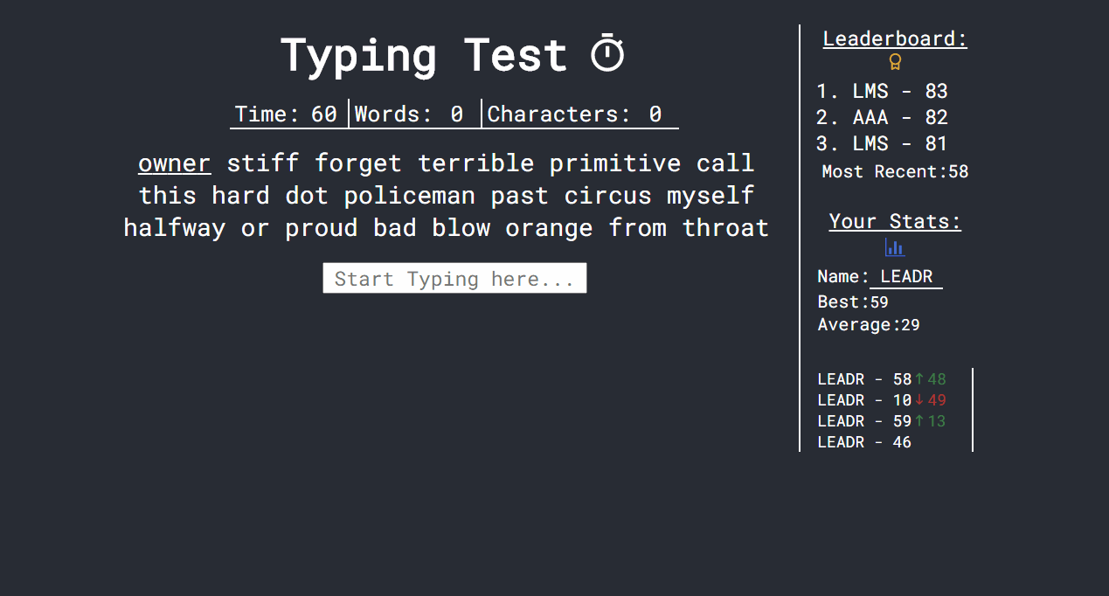Select the Most Recent:58 stat
The height and width of the screenshot is (596, 1109).
click(894, 171)
